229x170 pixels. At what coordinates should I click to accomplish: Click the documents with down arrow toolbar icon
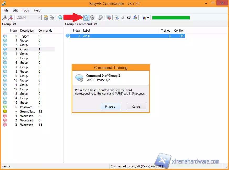point(52,17)
